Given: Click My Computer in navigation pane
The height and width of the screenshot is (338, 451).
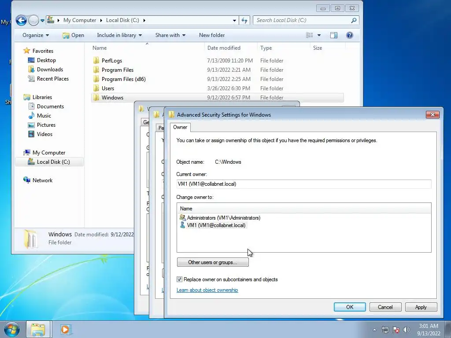Looking at the screenshot, I should (48, 153).
